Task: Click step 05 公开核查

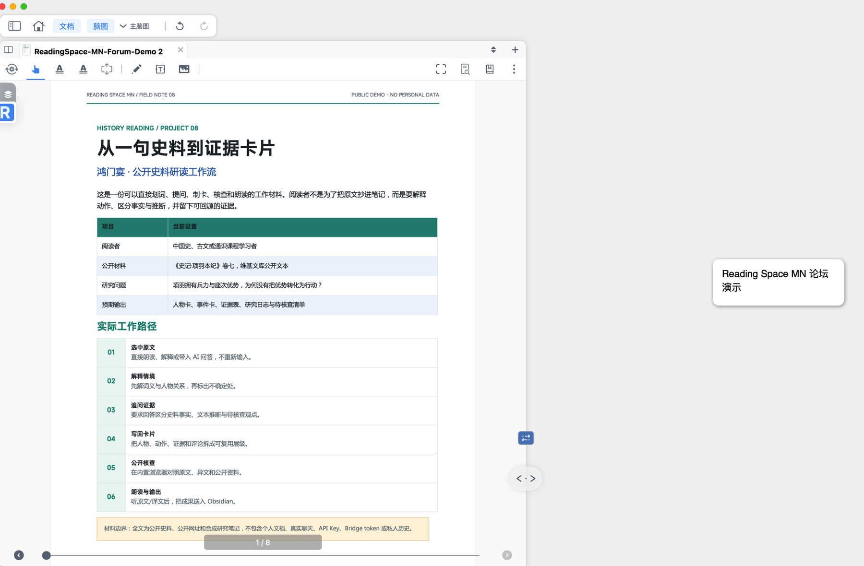Action: click(267, 468)
